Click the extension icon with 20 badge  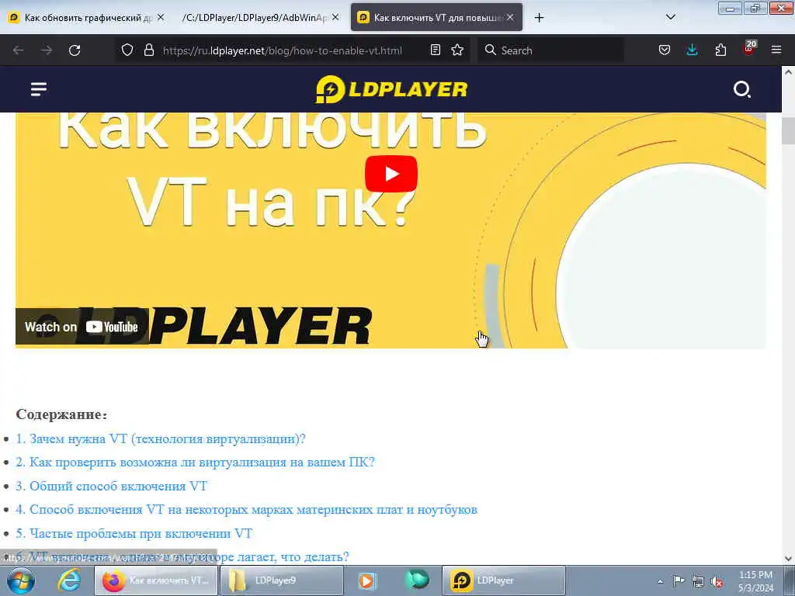(749, 49)
